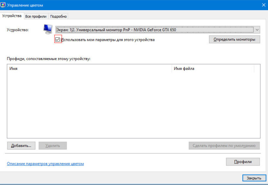Screen dimensions: 268x185
Task: Click the Color Management title bar icon
Action: [x=3, y=5]
